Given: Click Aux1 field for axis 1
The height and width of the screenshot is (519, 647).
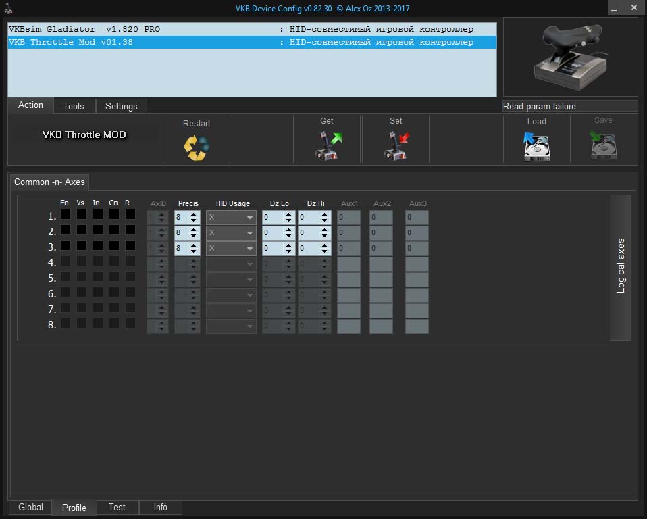Looking at the screenshot, I should 348,217.
